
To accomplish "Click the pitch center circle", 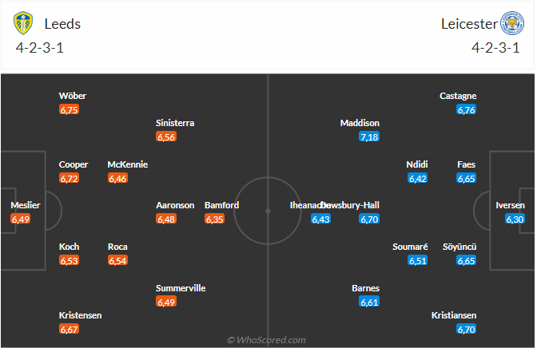I will (x=268, y=211).
